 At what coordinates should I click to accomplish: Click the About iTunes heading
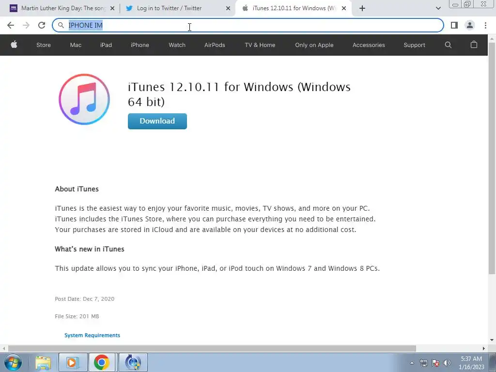point(77,189)
